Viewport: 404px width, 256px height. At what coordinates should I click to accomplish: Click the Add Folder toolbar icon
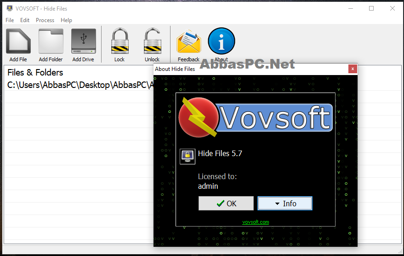pos(51,41)
